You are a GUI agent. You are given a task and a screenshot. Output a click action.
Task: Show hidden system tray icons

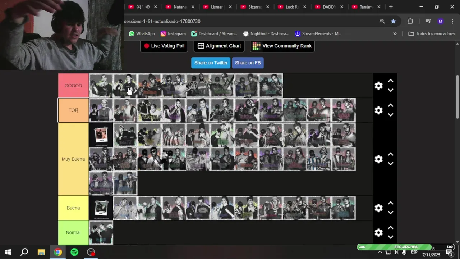380,252
